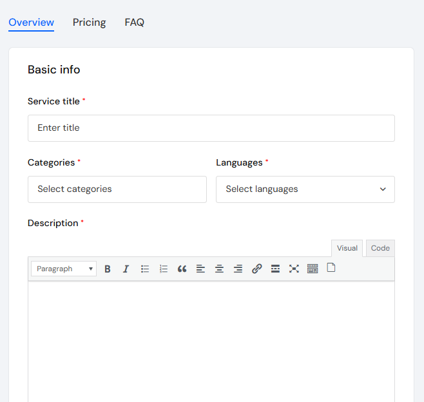Align text right in the description
424x402 pixels.
click(238, 269)
